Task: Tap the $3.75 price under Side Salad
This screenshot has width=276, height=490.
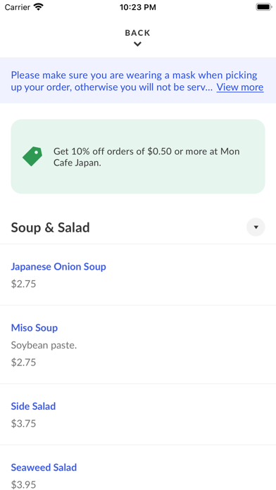Action: point(23,424)
